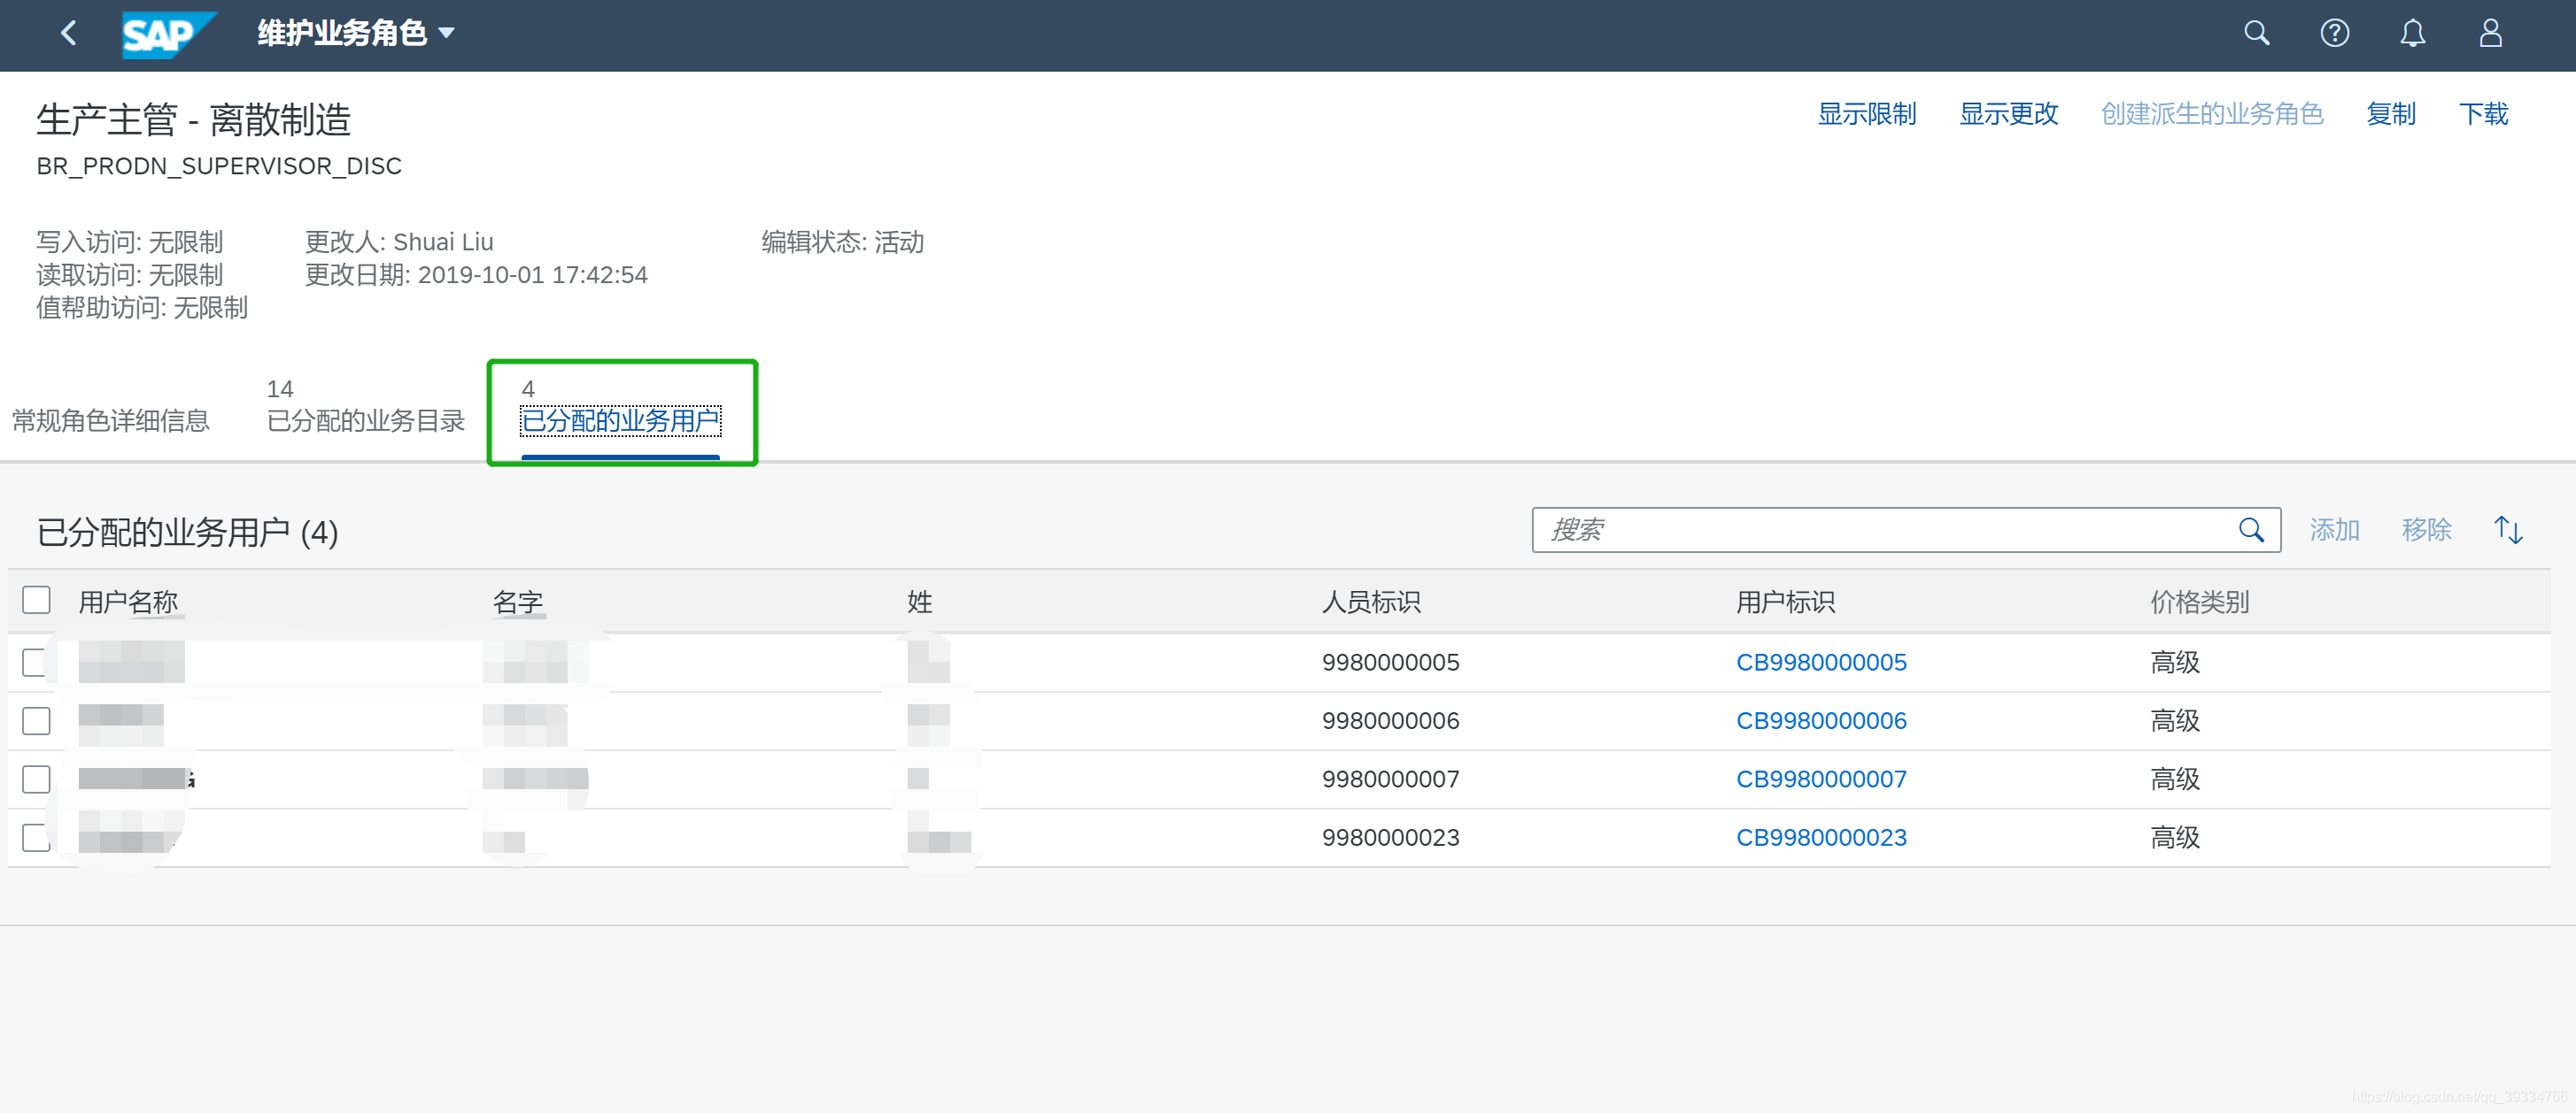Check the row with 9980000005
Image resolution: width=2576 pixels, height=1113 pixels.
36,663
